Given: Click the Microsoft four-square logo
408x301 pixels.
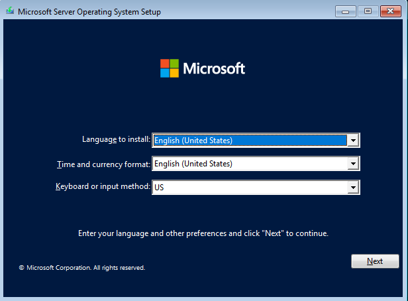Looking at the screenshot, I should tap(170, 68).
